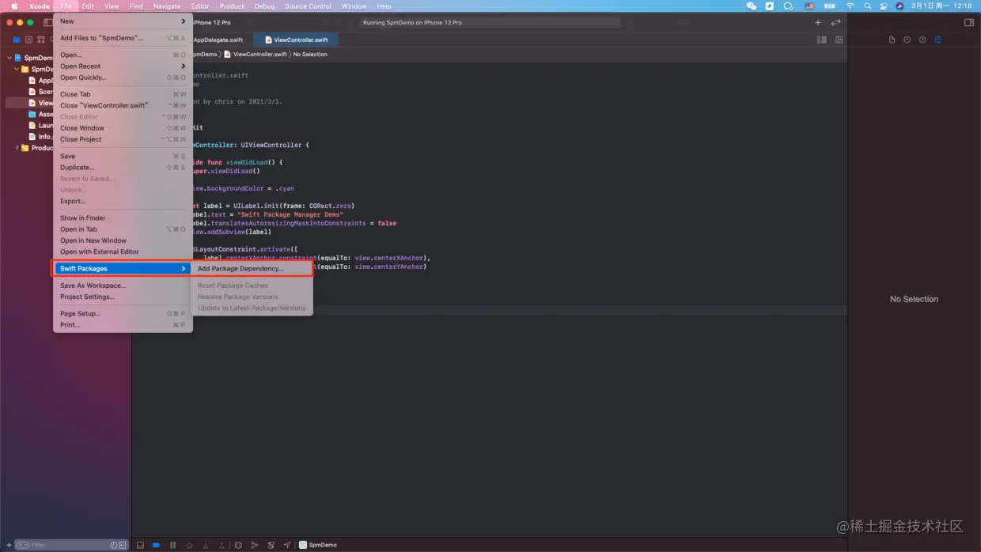Expand the New submenu

point(123,21)
